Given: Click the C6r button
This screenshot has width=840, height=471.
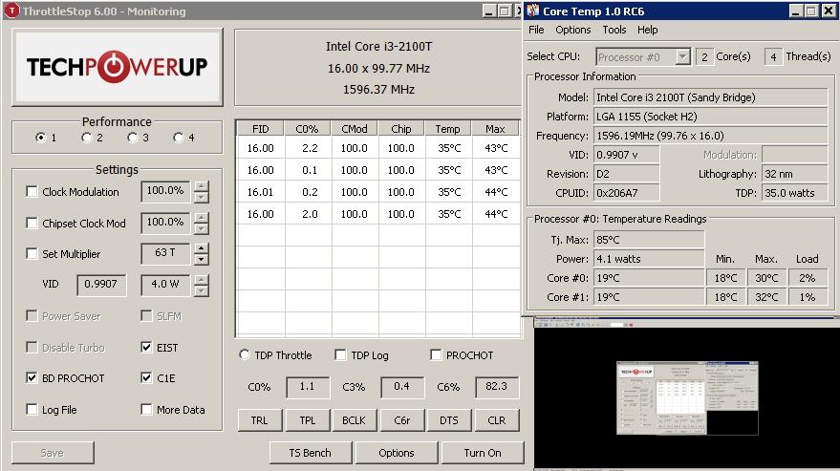Looking at the screenshot, I should coord(401,420).
